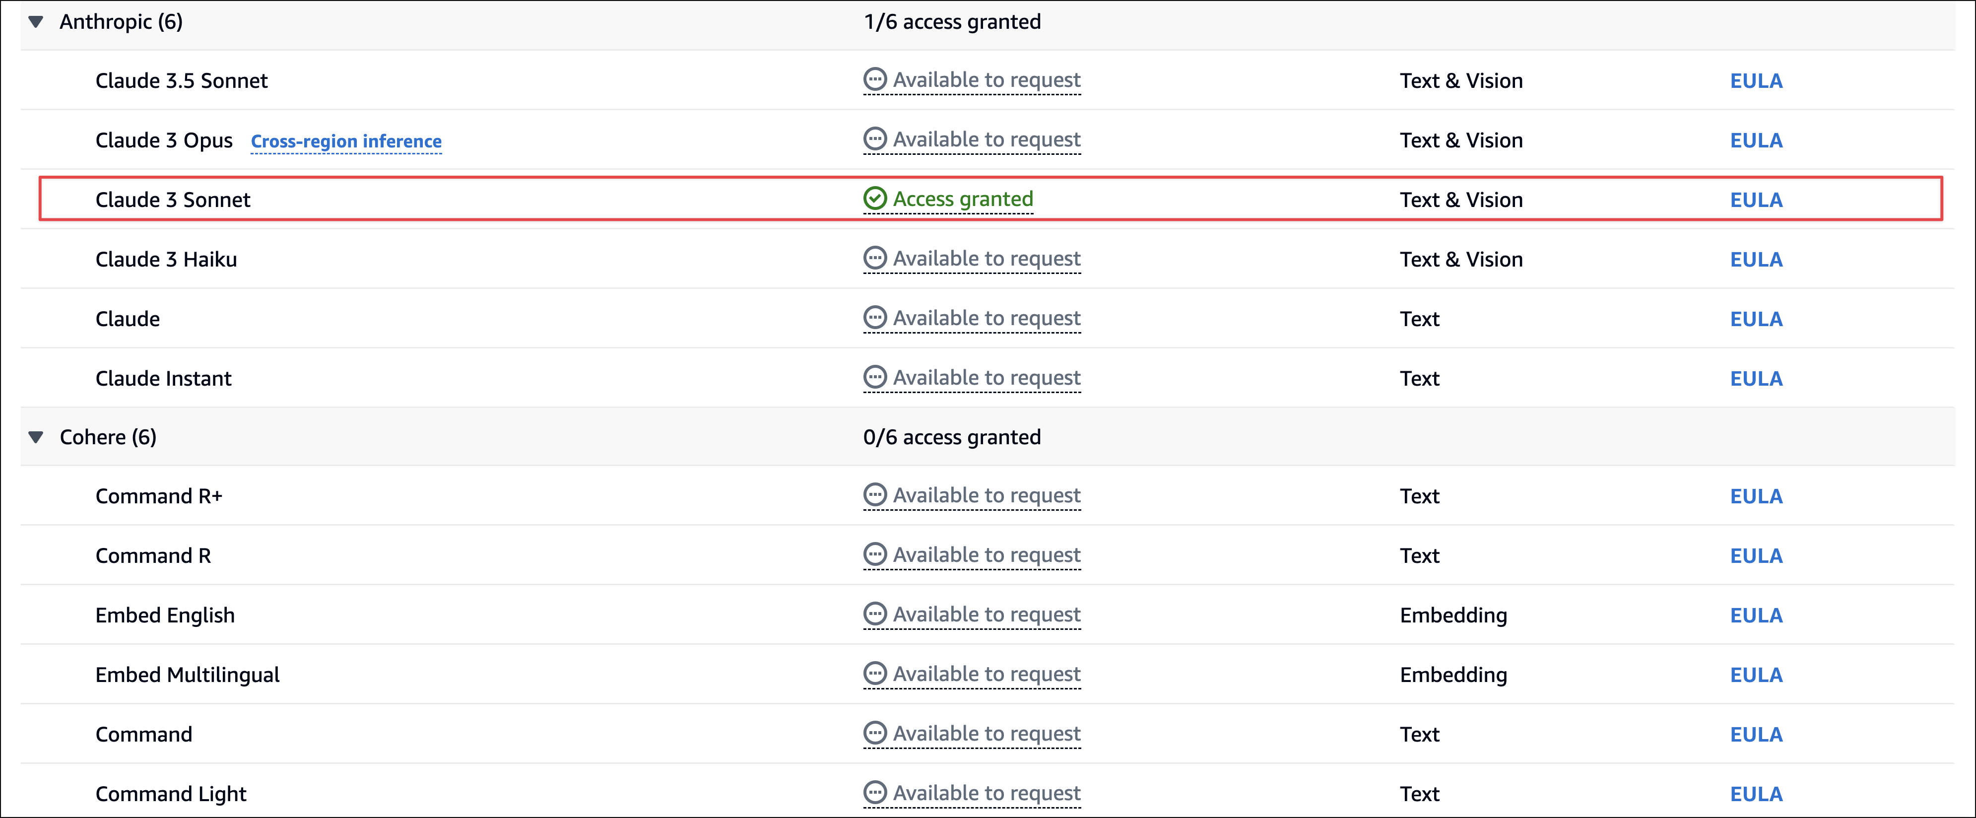Screen dimensions: 1976x818
Task: Open the Cross-region inference link
Action: tap(346, 141)
